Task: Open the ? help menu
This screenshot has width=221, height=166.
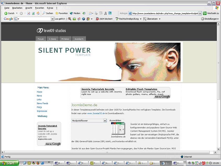Action: coord(57,8)
